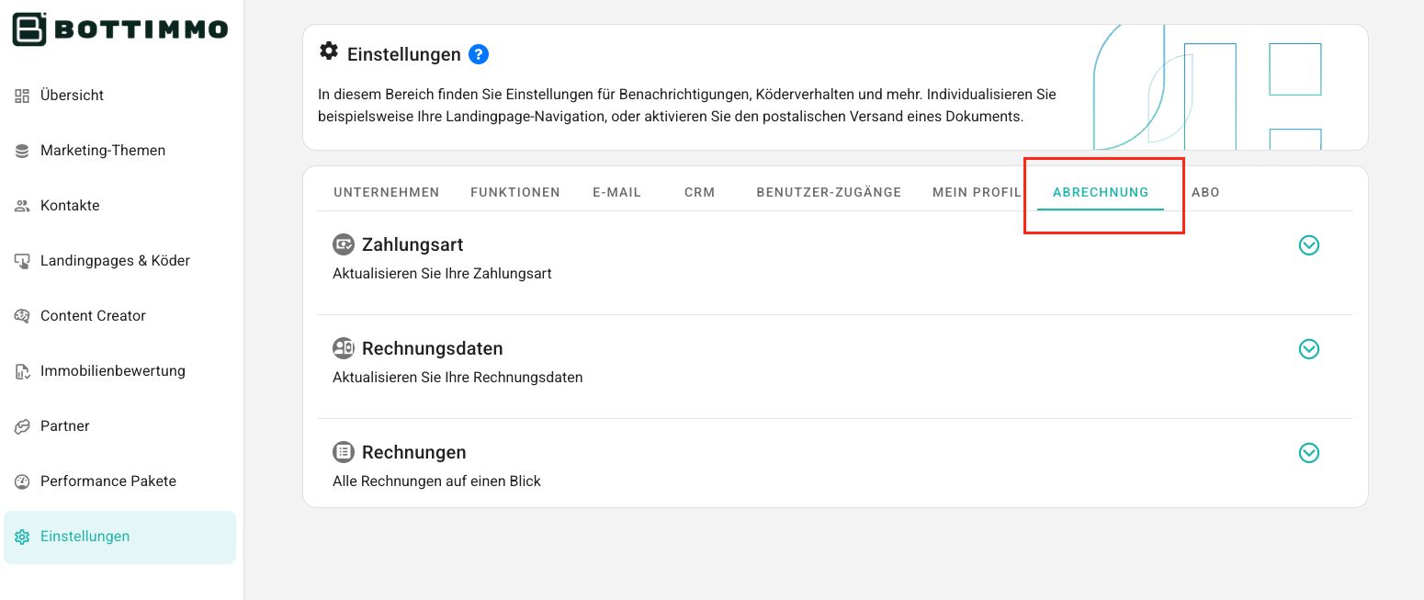
Task: Click the Landingpages & Köder screen icon
Action: click(22, 261)
